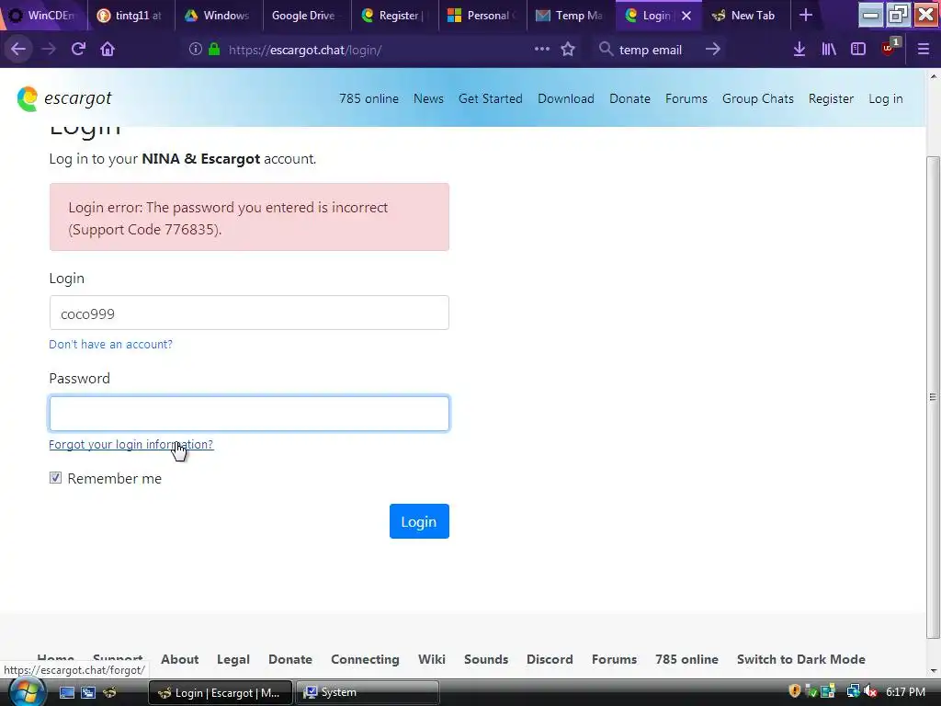Screen dimensions: 941x706
Task: Toggle the sidebar view icon
Action: pyautogui.click(x=858, y=50)
